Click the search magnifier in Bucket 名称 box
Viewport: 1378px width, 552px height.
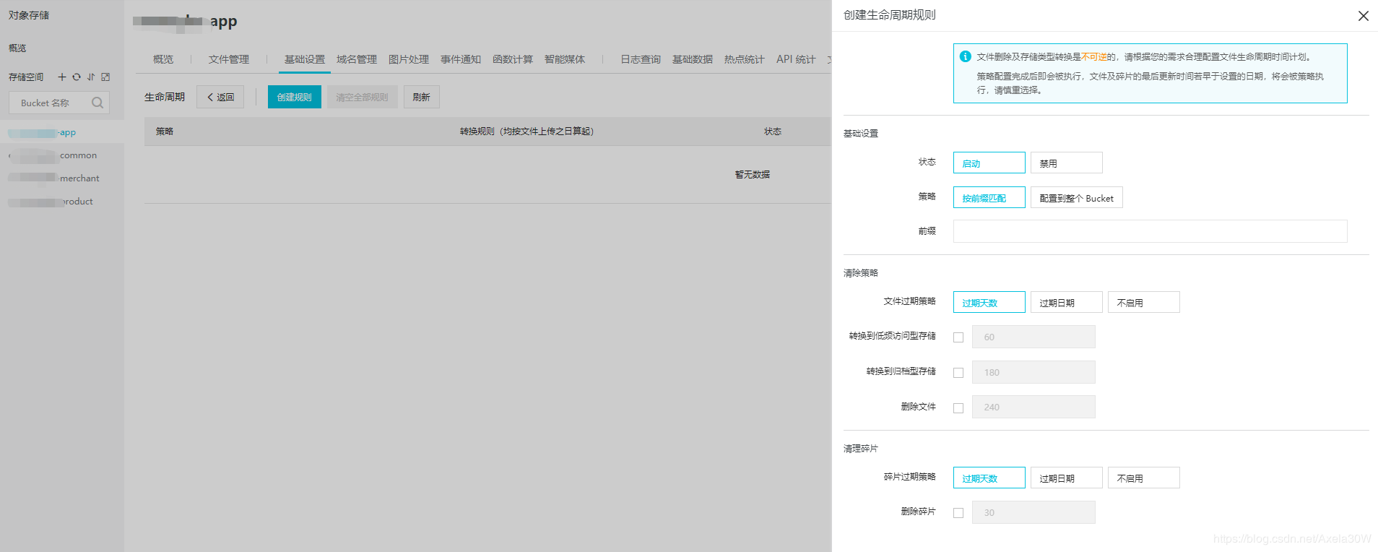tap(97, 103)
